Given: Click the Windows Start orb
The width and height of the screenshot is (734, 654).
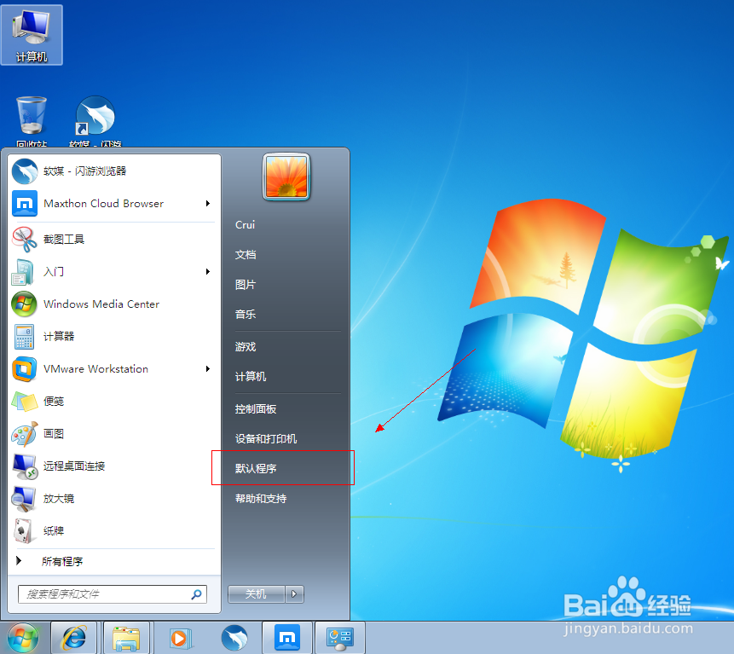Looking at the screenshot, I should click(x=23, y=638).
